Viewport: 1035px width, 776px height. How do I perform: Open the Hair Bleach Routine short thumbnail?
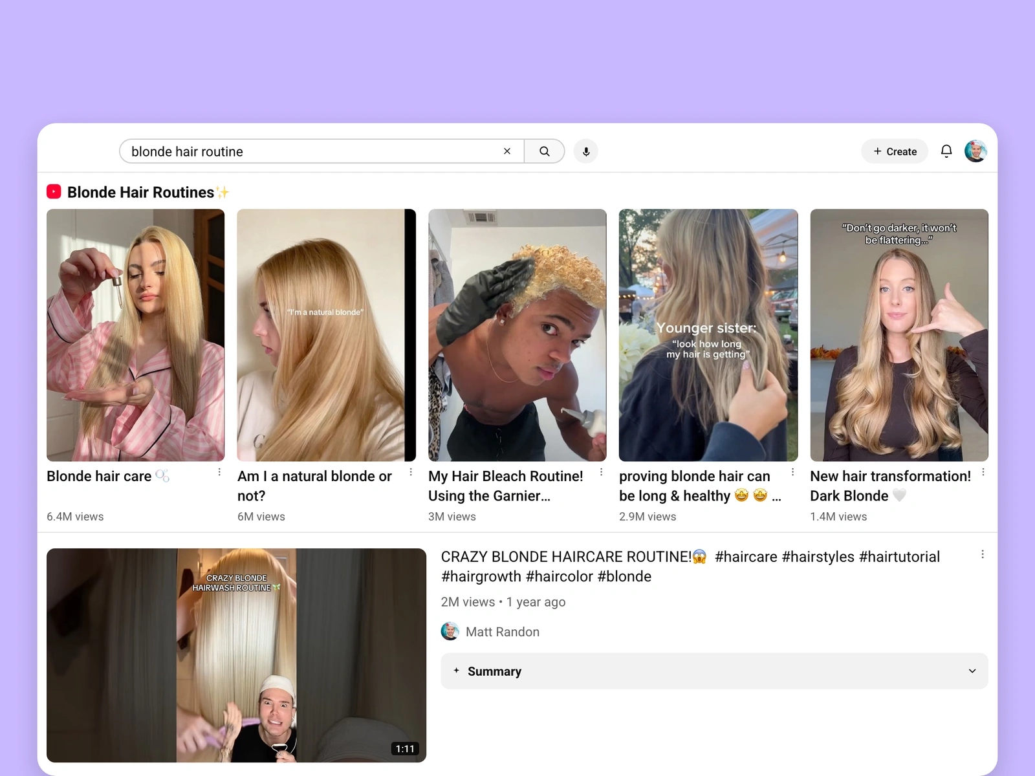[517, 335]
